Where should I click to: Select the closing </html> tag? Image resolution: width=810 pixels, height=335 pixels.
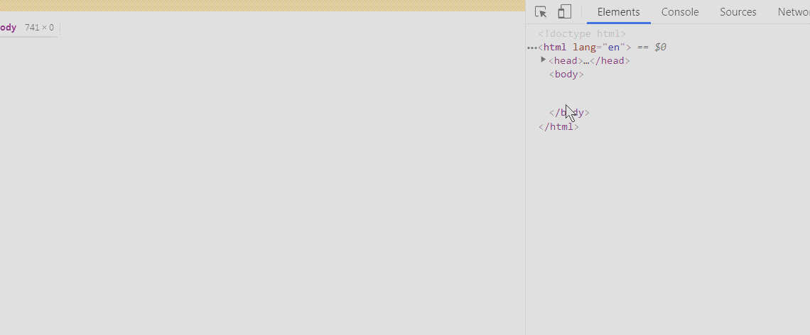click(x=558, y=127)
